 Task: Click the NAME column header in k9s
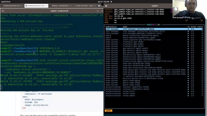pos(125,27)
